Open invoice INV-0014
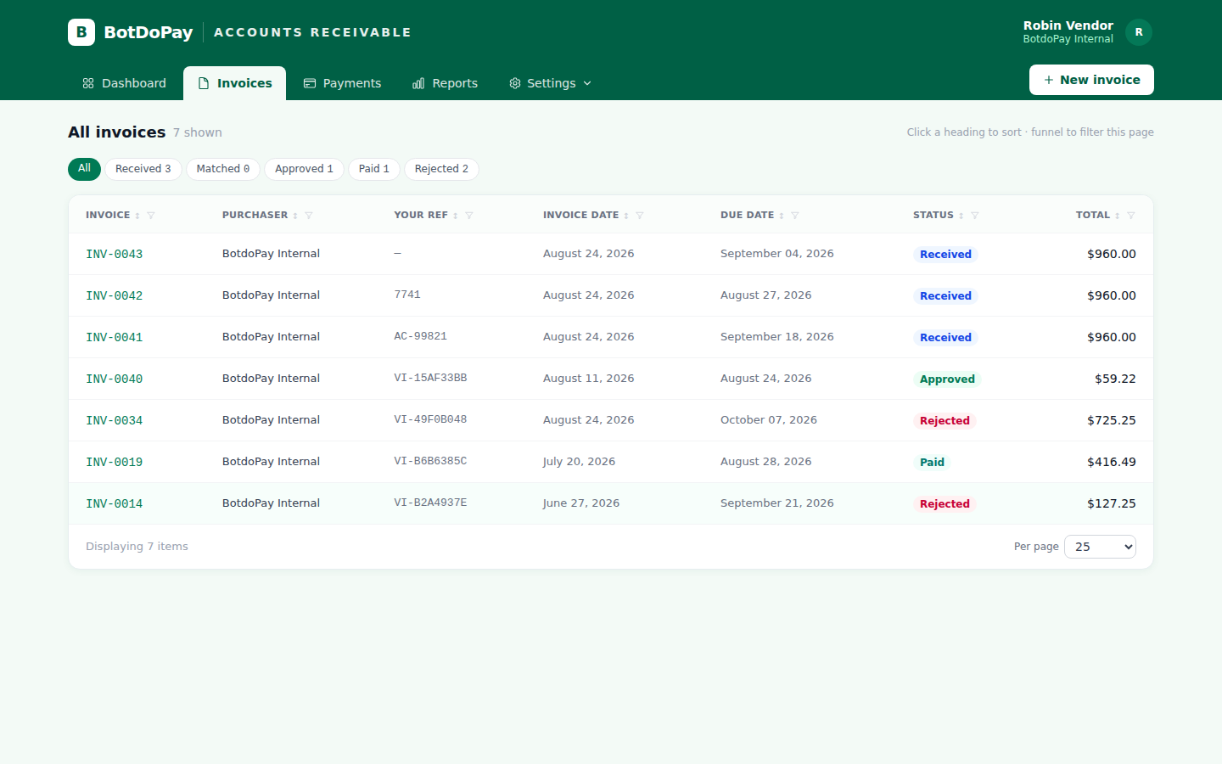 pyautogui.click(x=115, y=503)
